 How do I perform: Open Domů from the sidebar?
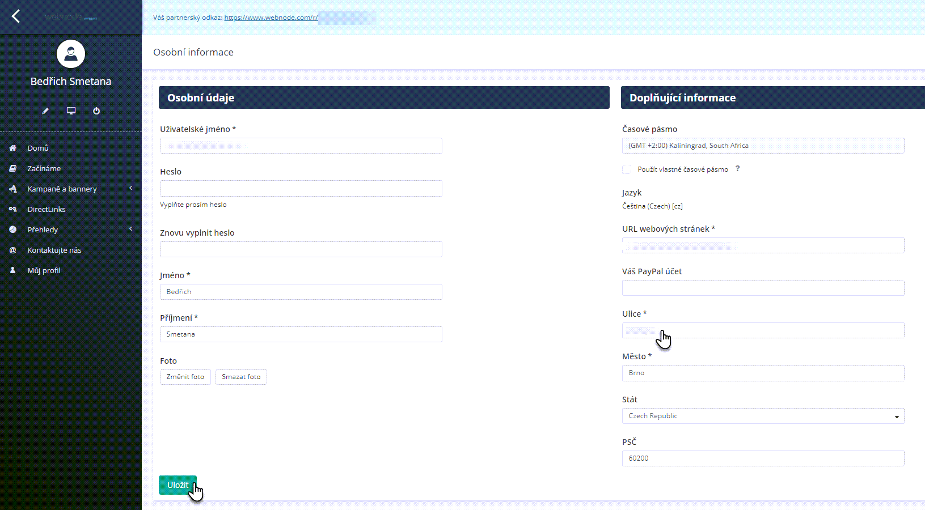[x=38, y=148]
